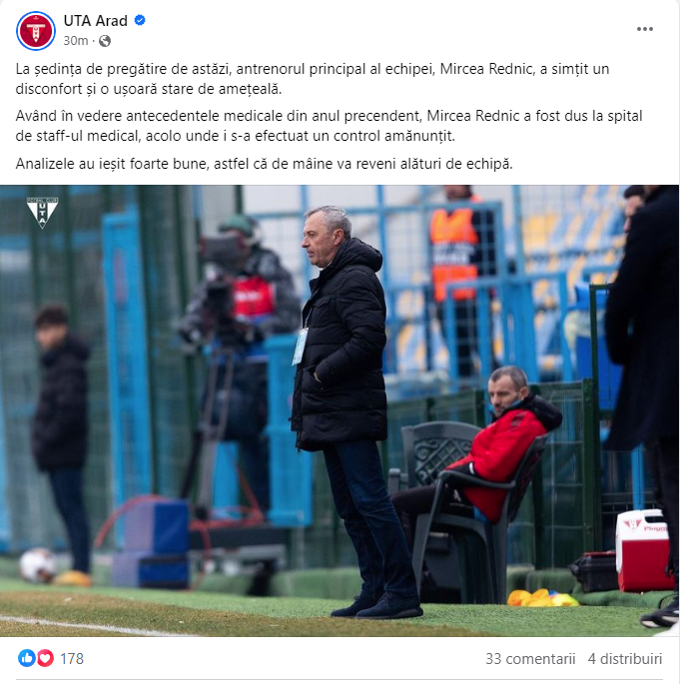This screenshot has height=684, width=680.
Task: Click the UTA crest watermark on photo
Action: [42, 213]
